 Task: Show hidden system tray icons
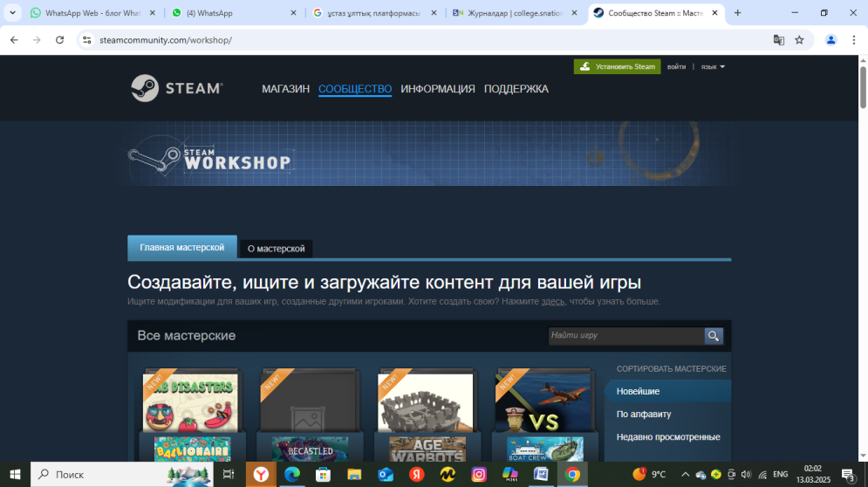[686, 474]
